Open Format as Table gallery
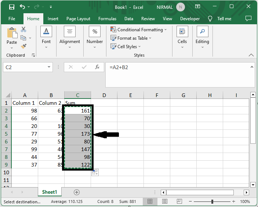Viewport: 258px width, 207px height. (131, 38)
